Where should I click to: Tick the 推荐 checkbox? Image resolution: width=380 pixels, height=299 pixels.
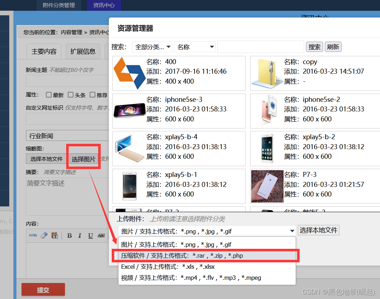[x=93, y=95]
